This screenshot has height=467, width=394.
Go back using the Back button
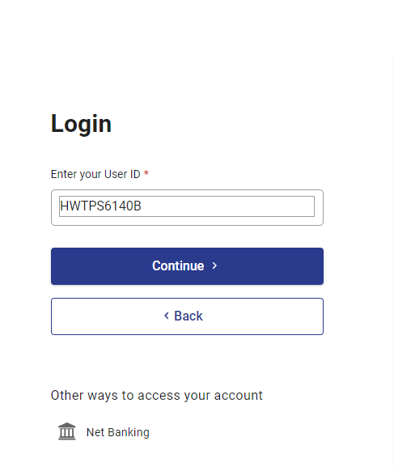tap(187, 316)
